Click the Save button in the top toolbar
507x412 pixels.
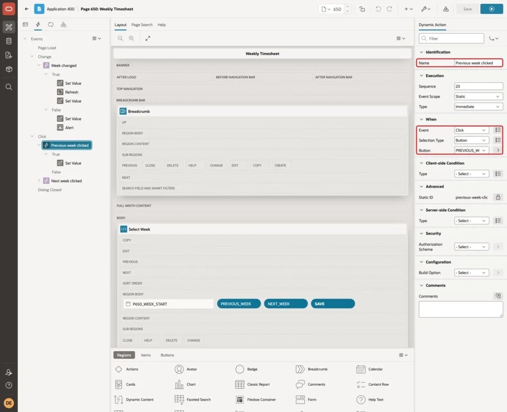pyautogui.click(x=467, y=9)
